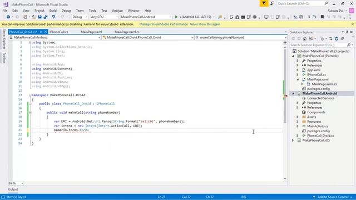Click Never show this again link
This screenshot has width=356, height=200.
205,24
